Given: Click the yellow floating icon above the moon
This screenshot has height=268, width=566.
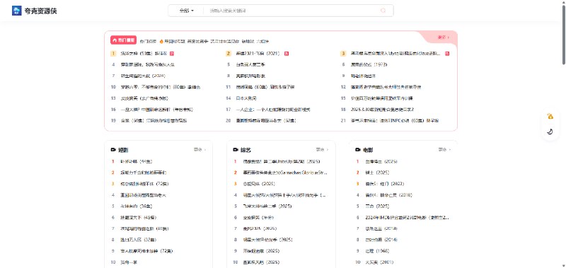Looking at the screenshot, I should [x=550, y=116].
